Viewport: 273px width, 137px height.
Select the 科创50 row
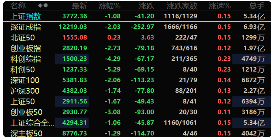[137, 70]
